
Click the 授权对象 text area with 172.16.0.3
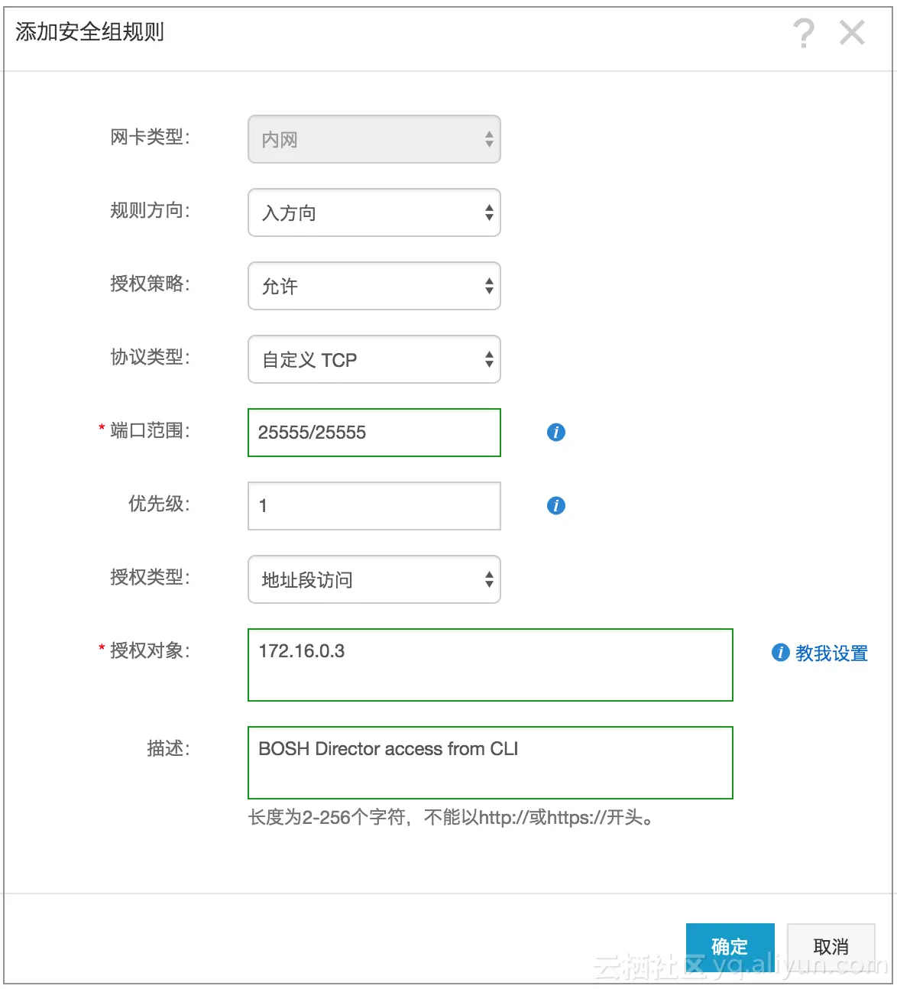click(491, 665)
